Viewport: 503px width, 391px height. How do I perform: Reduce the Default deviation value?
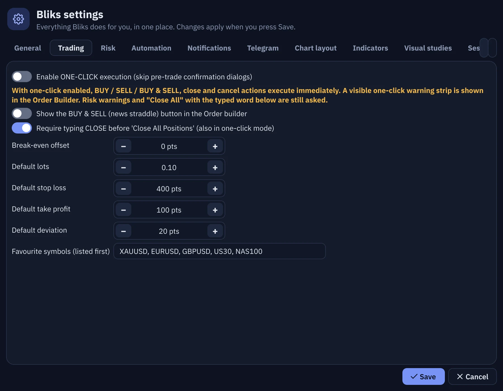pyautogui.click(x=124, y=231)
